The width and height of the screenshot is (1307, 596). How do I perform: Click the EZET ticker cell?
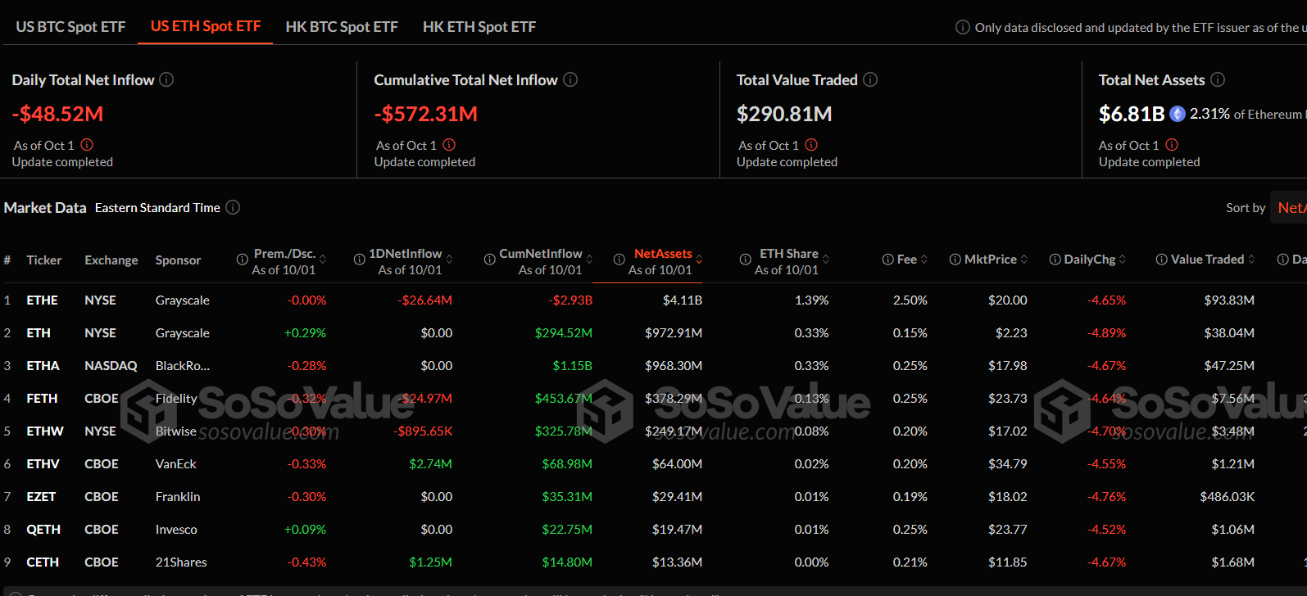click(x=41, y=497)
